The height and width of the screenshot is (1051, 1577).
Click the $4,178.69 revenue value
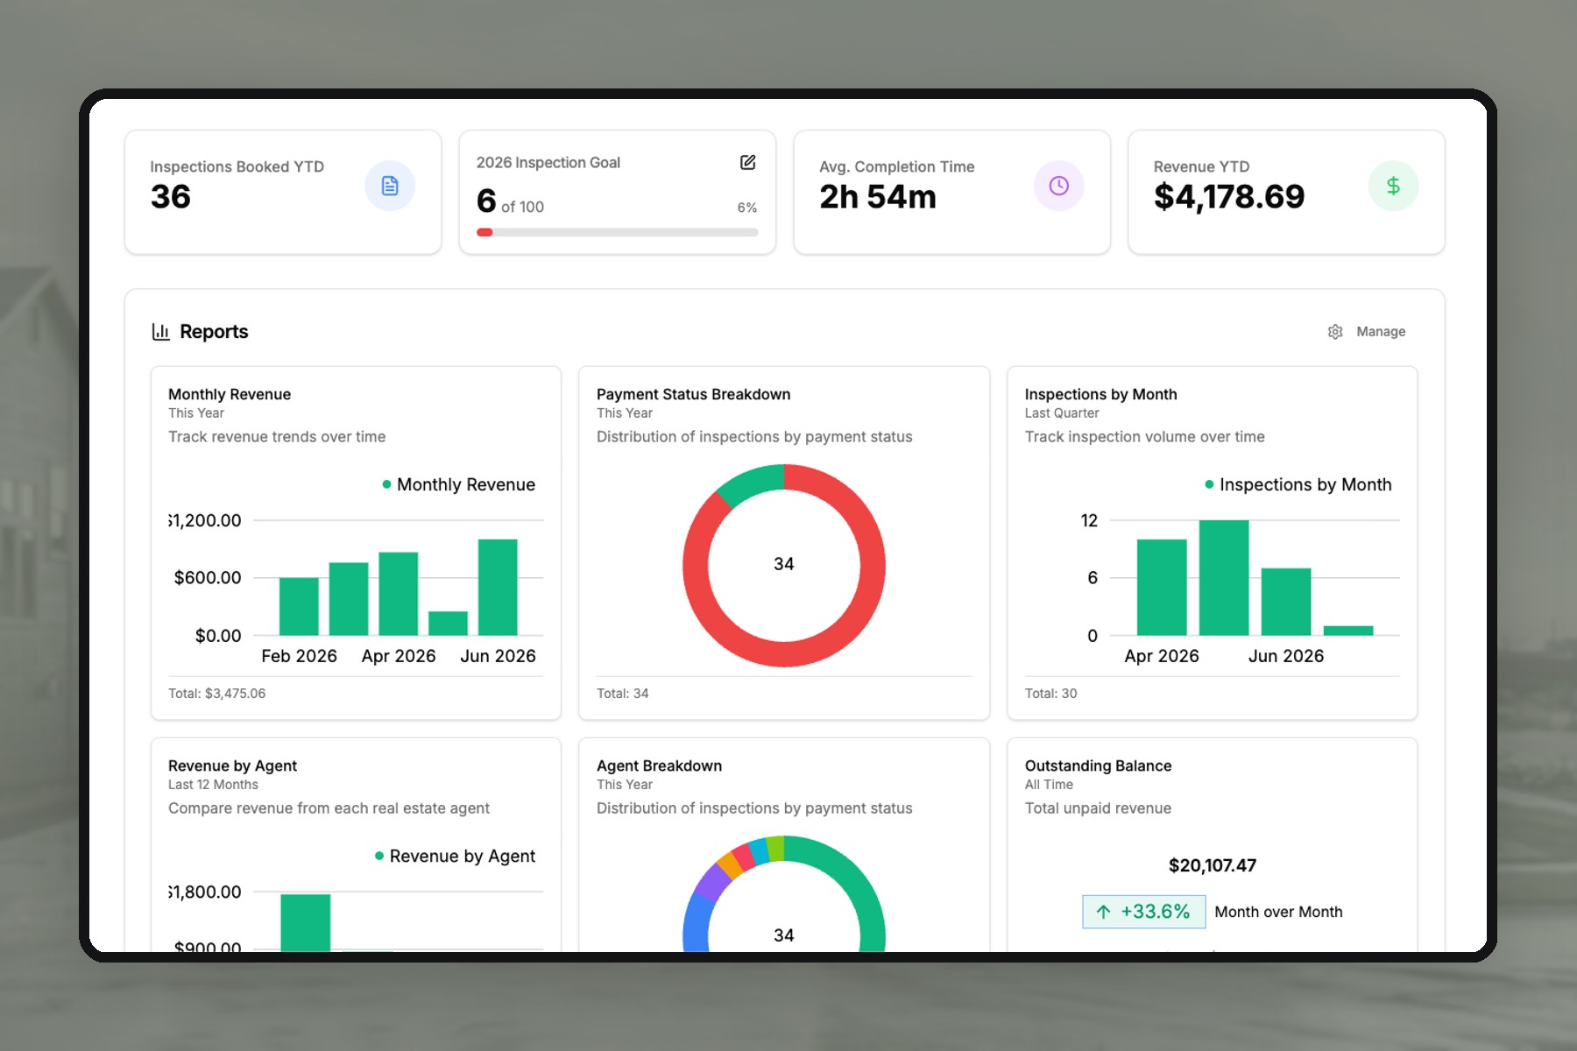pyautogui.click(x=1228, y=196)
